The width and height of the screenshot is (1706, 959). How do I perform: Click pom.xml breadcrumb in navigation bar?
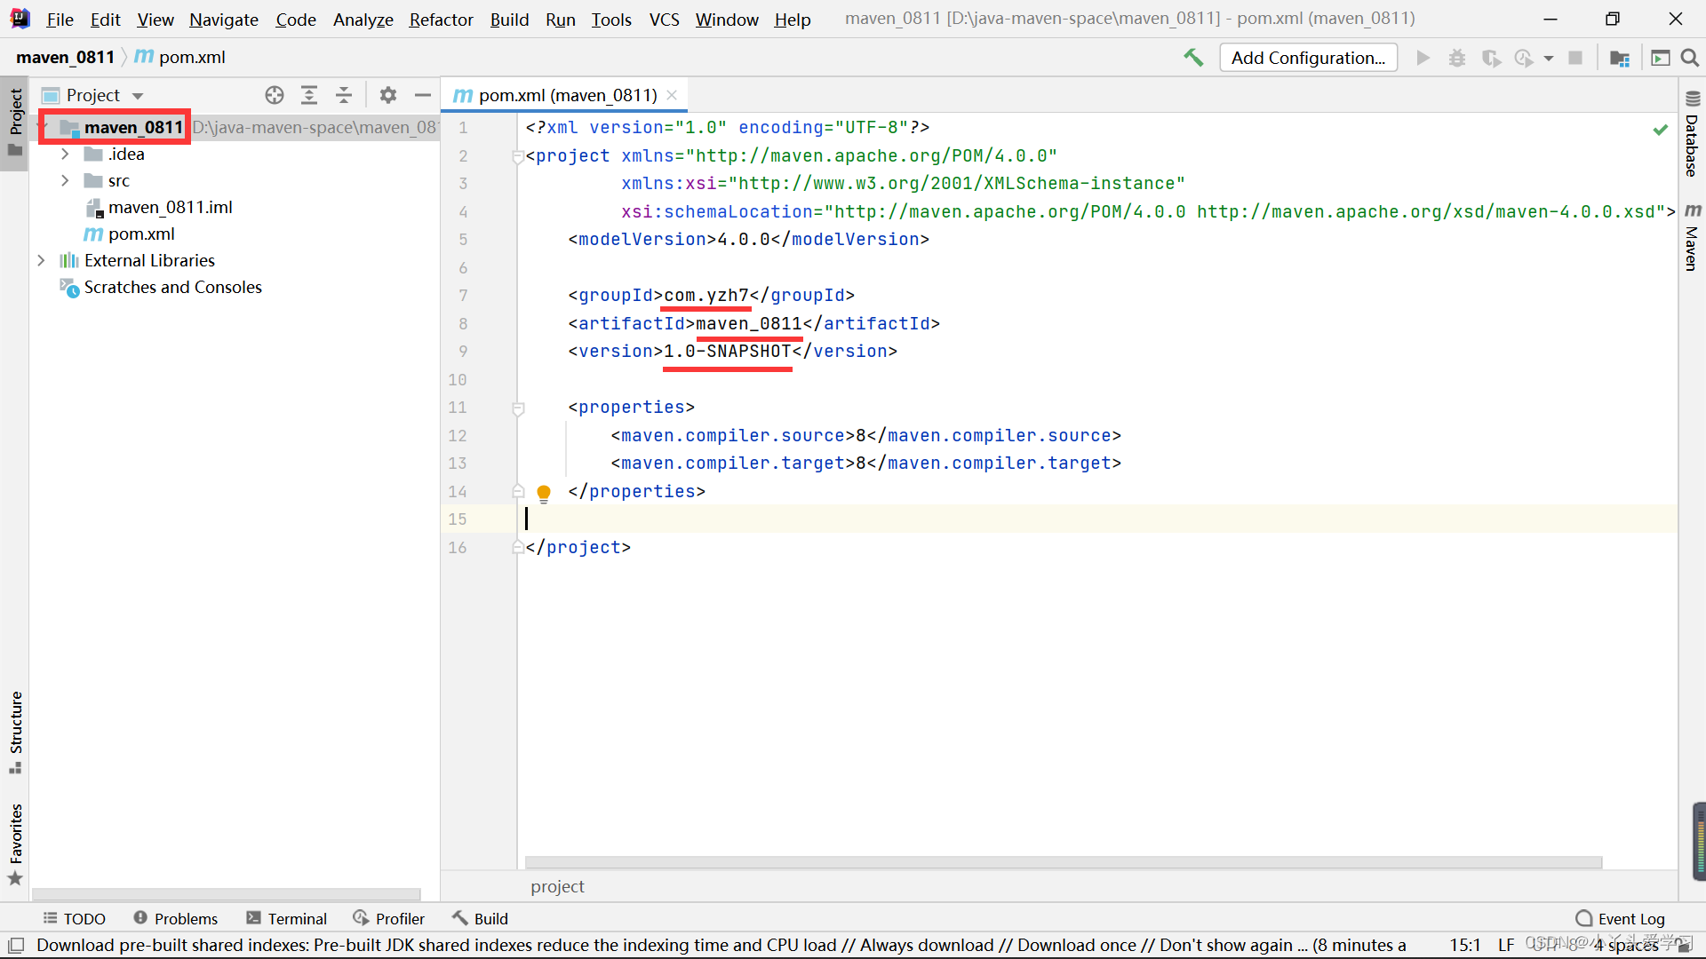[179, 58]
